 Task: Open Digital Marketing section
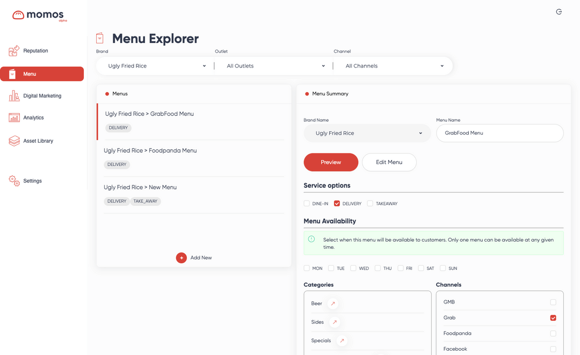(x=42, y=95)
